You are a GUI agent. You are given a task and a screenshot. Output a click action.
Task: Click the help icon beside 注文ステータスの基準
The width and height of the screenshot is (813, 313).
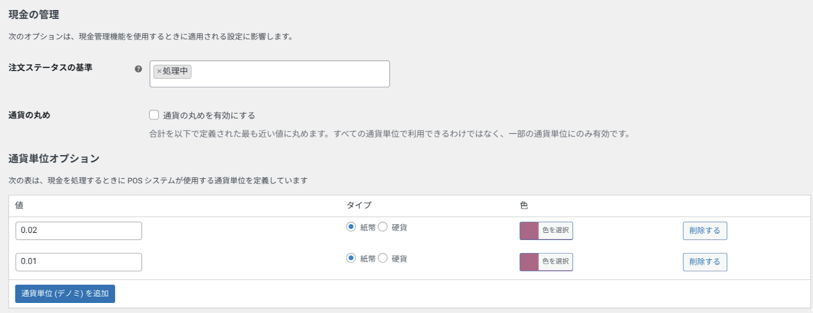138,69
